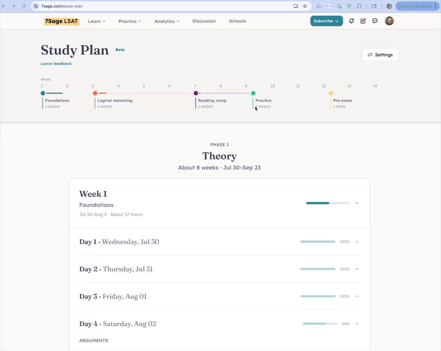Open the Subscribe dropdown button
Viewport: 441px width, 351px height.
(327, 21)
